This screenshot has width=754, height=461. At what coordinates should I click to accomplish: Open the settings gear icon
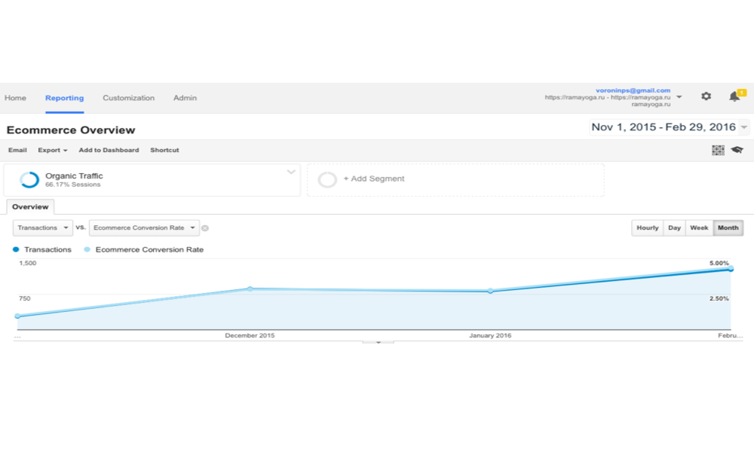[706, 96]
